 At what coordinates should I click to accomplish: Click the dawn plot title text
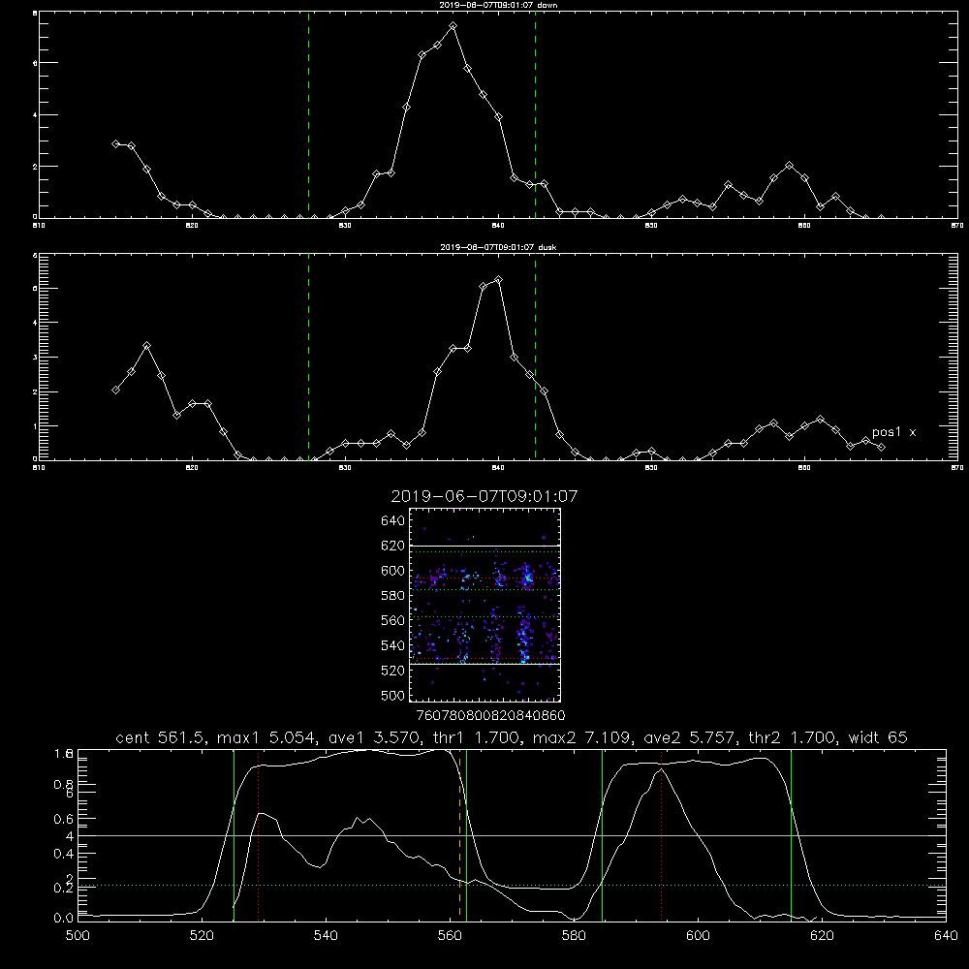498,5
